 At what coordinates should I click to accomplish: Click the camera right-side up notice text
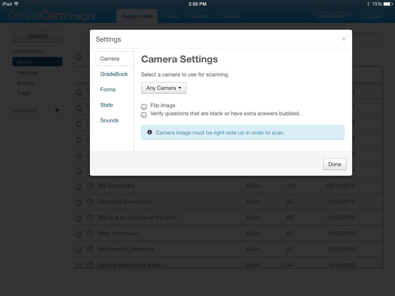click(220, 132)
